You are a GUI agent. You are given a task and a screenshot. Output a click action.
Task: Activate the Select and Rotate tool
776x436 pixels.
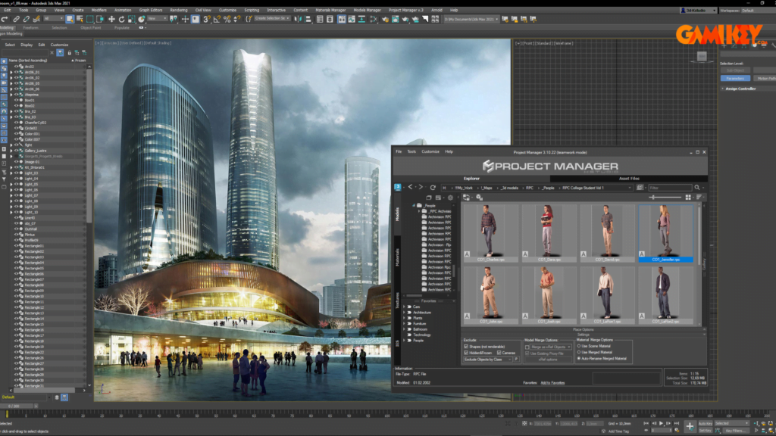(121, 19)
